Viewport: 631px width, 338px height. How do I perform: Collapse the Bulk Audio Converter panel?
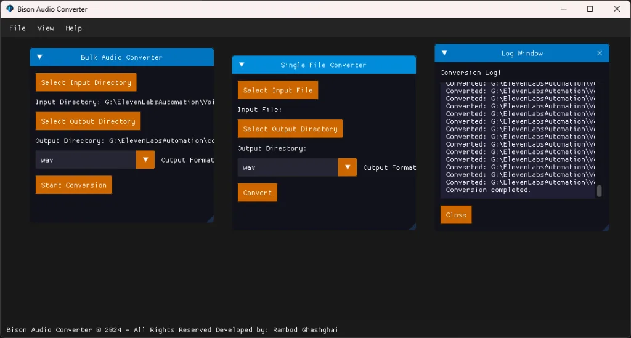[39, 57]
